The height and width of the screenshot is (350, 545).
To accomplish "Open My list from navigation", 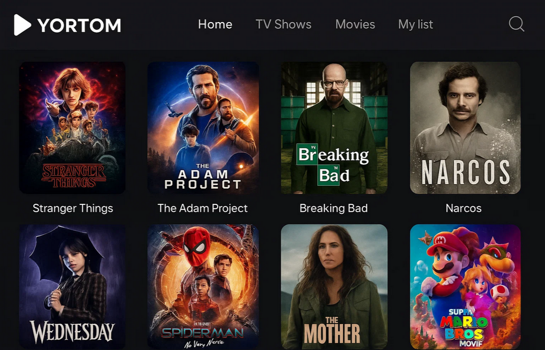I will (416, 24).
